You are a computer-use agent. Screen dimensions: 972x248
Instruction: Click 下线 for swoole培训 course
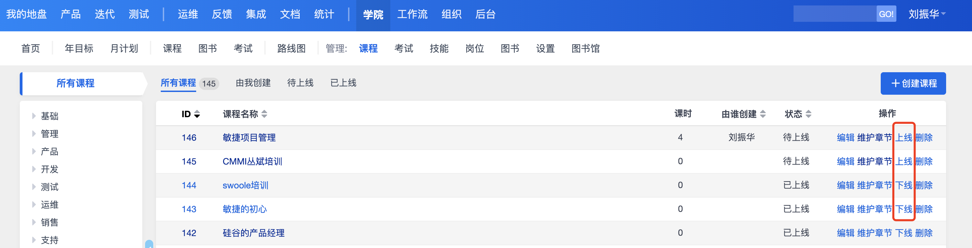pyautogui.click(x=904, y=185)
